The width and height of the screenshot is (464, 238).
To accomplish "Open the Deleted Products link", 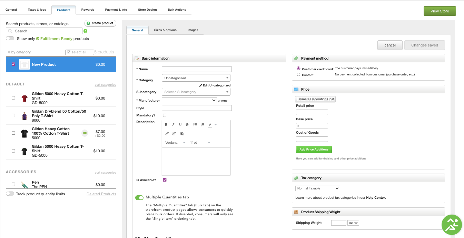I will [x=101, y=194].
